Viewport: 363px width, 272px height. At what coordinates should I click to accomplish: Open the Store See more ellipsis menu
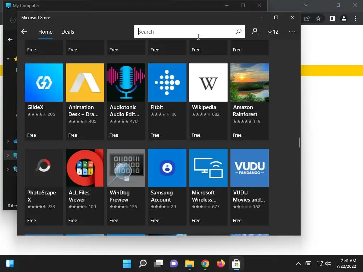click(x=292, y=32)
